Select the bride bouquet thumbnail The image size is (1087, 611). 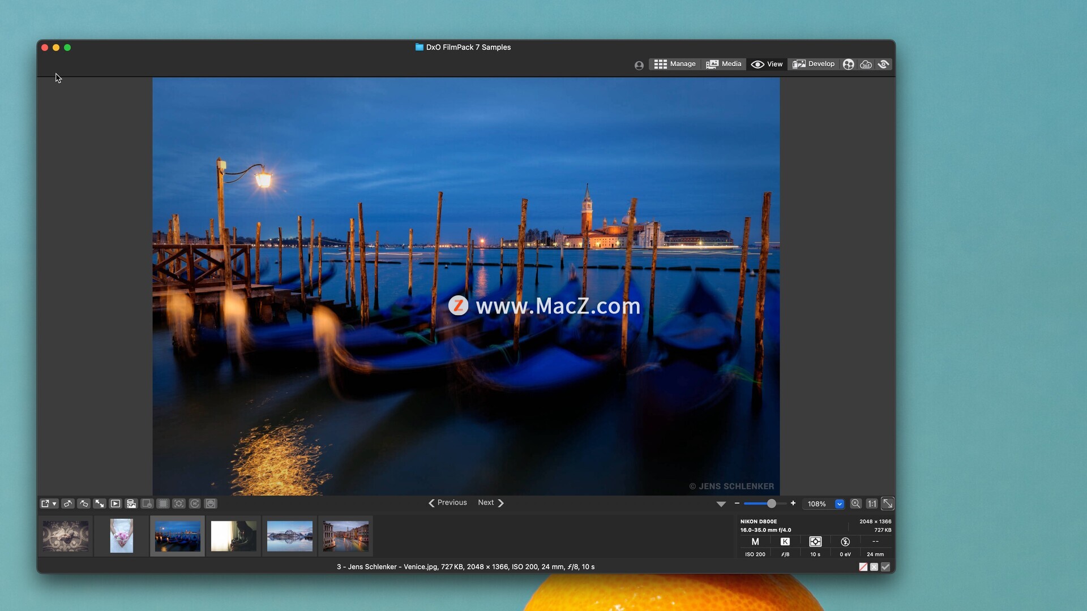click(x=122, y=536)
